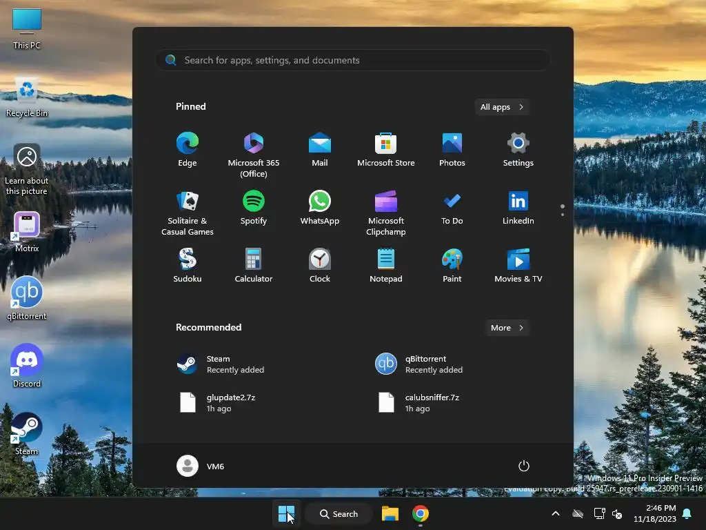Open the Clock app
This screenshot has width=706, height=530.
(320, 266)
